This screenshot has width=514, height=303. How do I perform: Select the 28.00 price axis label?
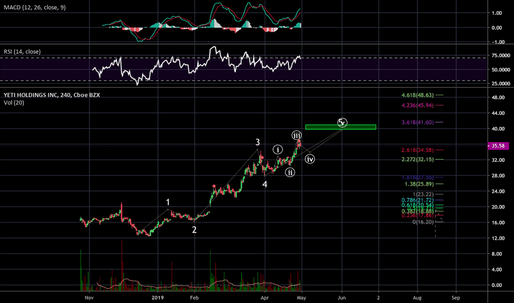(498, 176)
